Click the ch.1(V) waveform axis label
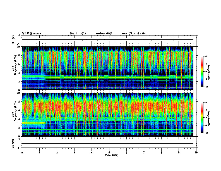 pyautogui.click(x=13, y=40)
